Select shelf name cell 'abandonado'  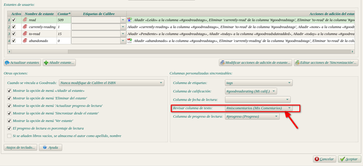tap(39, 41)
